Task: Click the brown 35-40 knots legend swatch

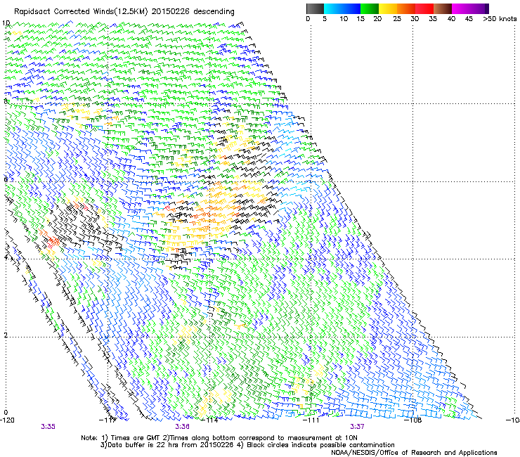Action: [443, 8]
